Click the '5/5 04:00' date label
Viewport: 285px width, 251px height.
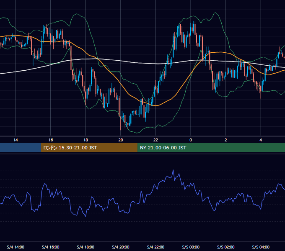click(x=261, y=247)
